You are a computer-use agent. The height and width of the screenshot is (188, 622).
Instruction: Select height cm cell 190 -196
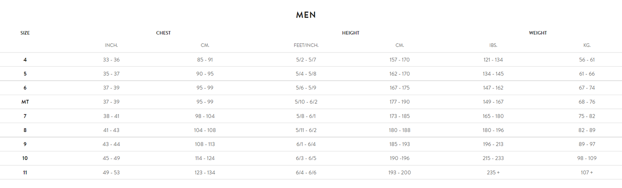pyautogui.click(x=399, y=158)
